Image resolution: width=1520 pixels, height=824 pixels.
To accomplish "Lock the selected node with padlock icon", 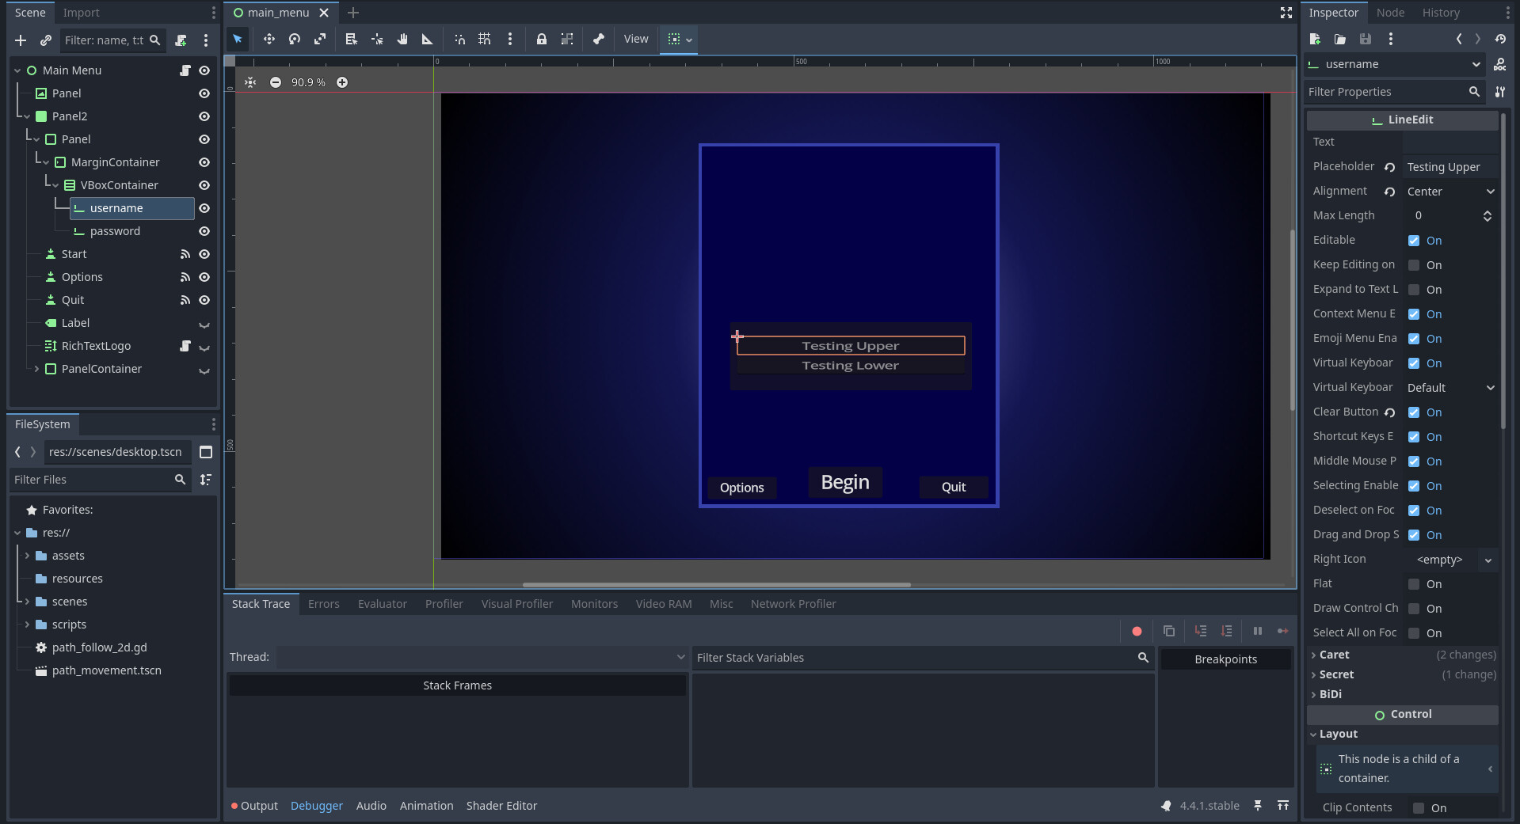I will (x=542, y=39).
